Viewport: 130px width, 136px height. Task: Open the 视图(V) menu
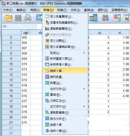[x=35, y=10]
